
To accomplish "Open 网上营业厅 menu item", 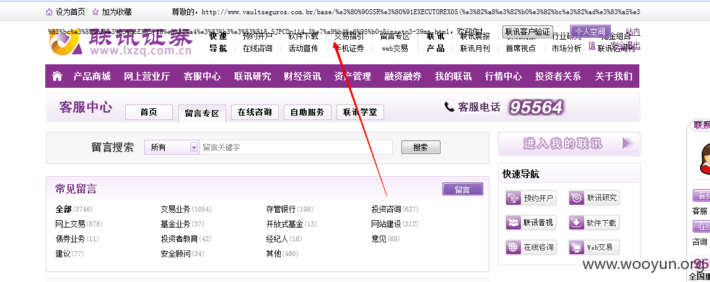I will pyautogui.click(x=147, y=77).
